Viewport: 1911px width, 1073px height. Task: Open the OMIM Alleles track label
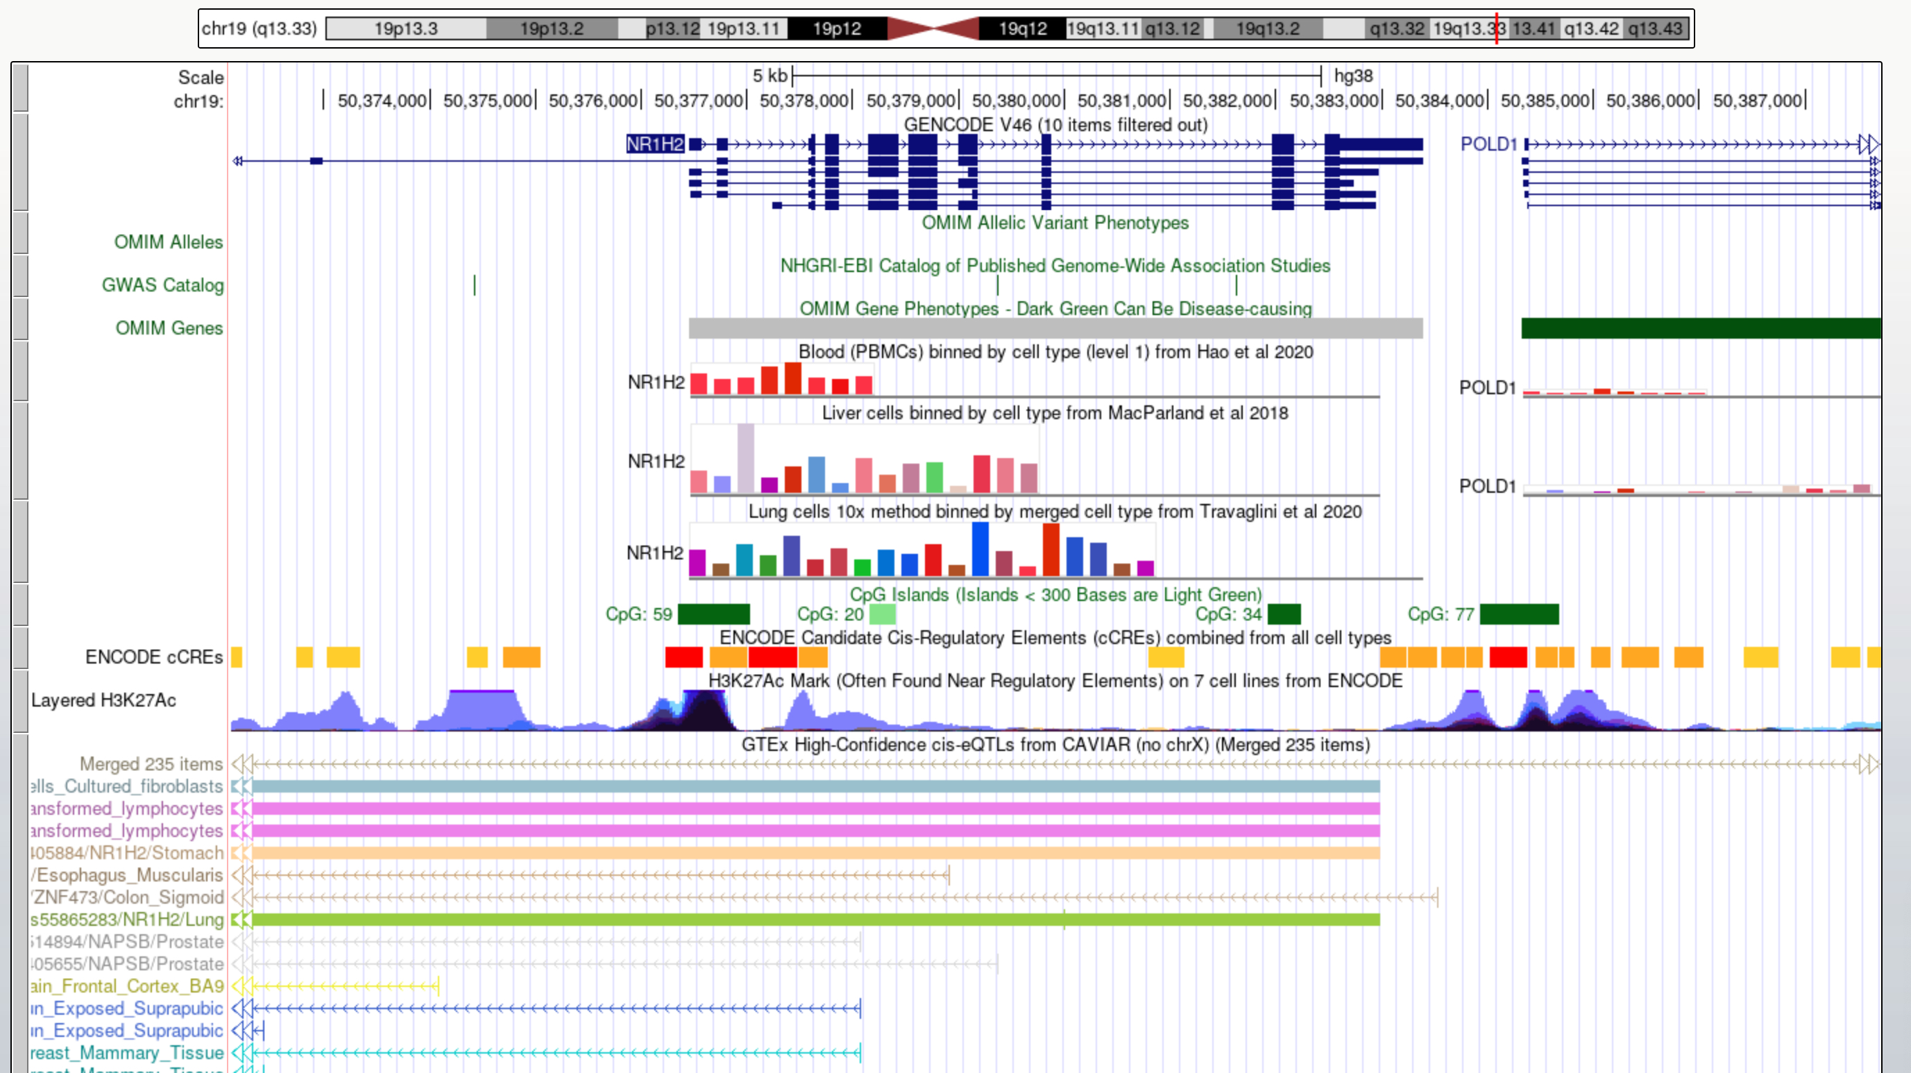coord(168,242)
